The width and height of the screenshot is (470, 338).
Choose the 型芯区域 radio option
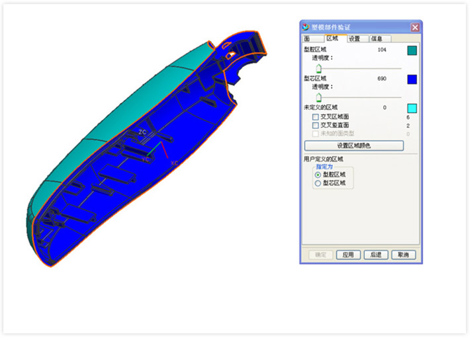318,183
